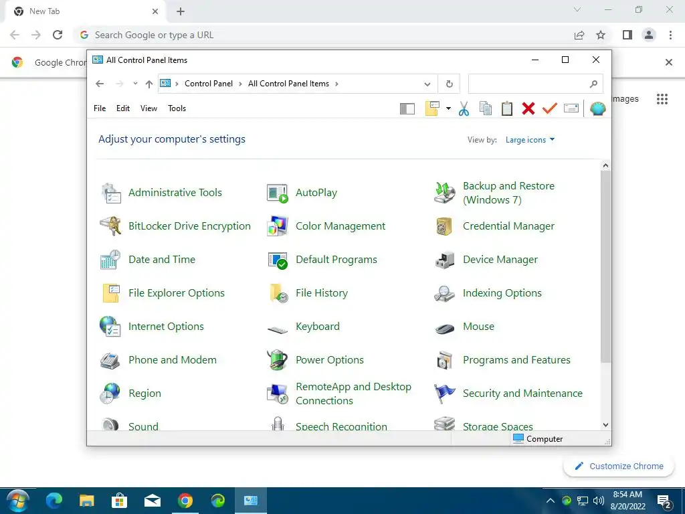The width and height of the screenshot is (685, 514).
Task: Open the File menu
Action: click(100, 108)
